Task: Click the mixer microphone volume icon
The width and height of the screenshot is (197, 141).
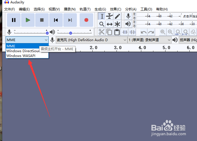Action: pyautogui.click(x=9, y=32)
